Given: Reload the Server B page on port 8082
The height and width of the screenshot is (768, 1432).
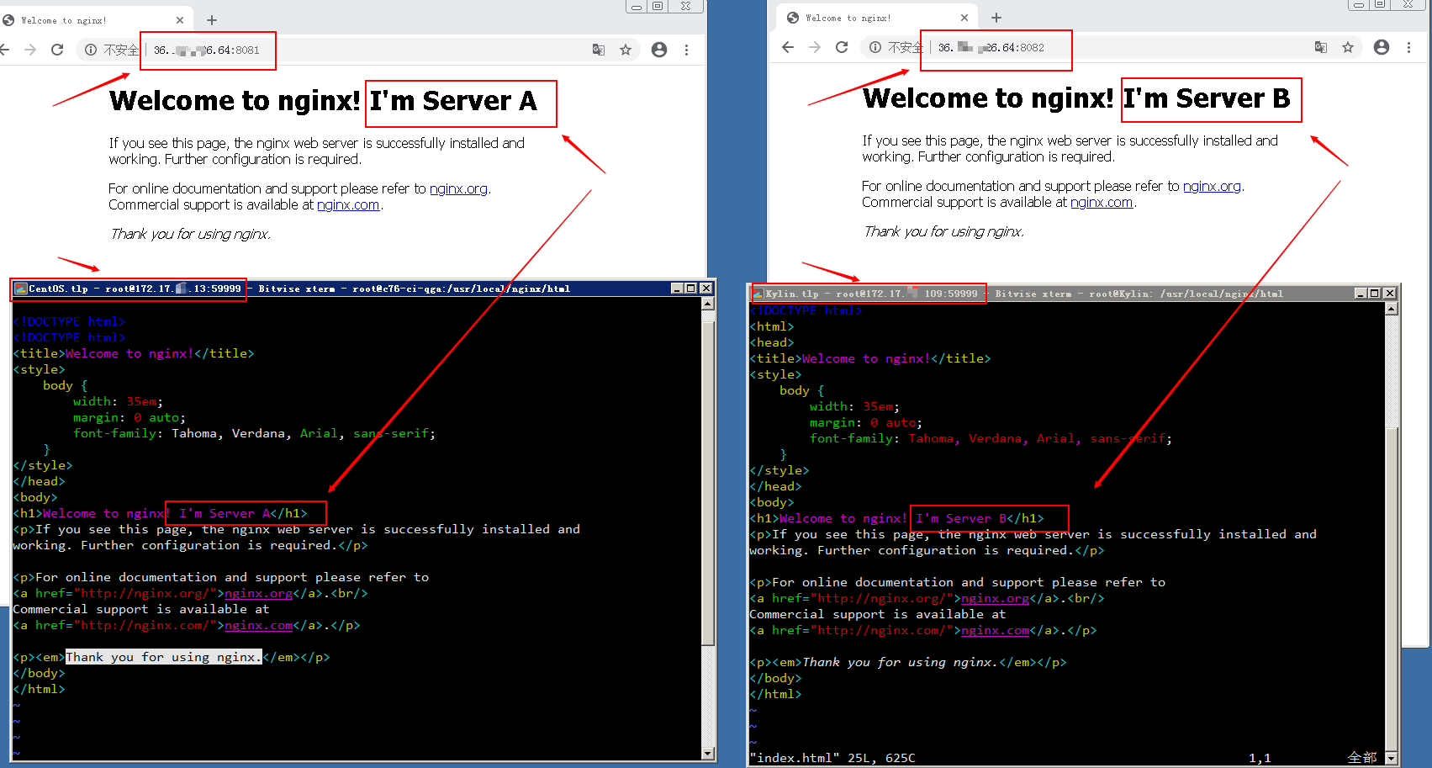Looking at the screenshot, I should click(842, 47).
